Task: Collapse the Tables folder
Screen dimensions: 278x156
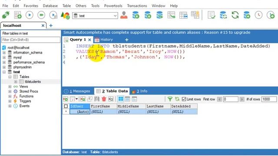Action: [x=10, y=77]
